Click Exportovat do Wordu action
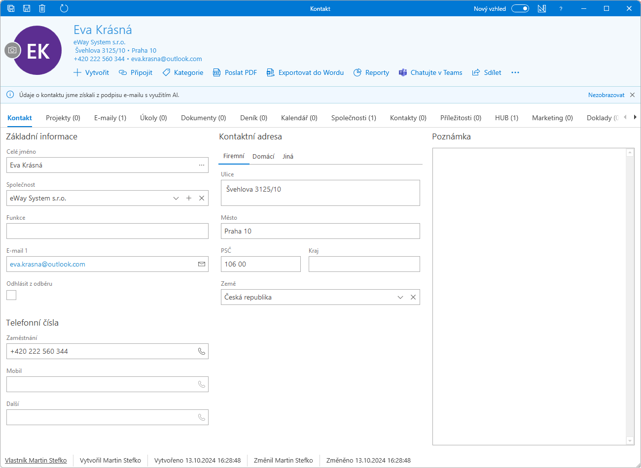This screenshot has width=641, height=468. click(305, 72)
